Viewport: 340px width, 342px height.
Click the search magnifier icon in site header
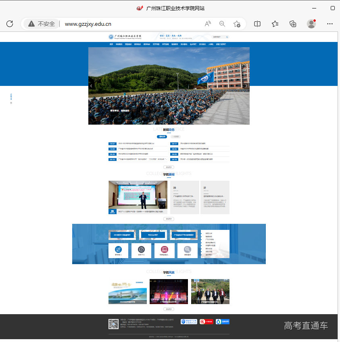(227, 37)
